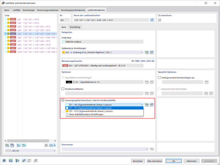
Task: Delete selected combination with X icon
Action: point(46,145)
